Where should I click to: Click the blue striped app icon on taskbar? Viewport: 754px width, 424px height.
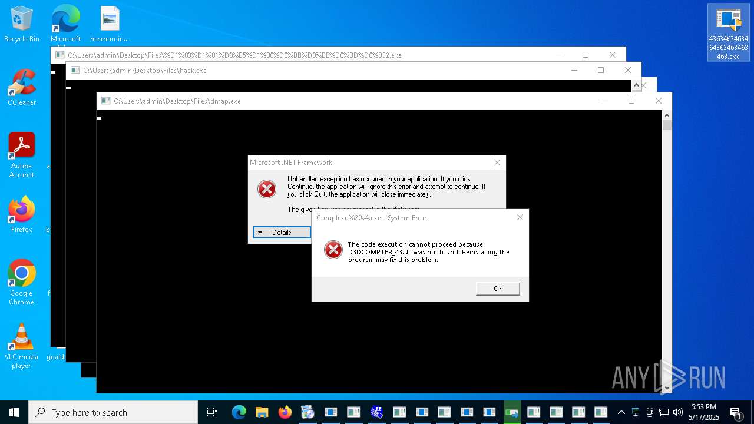coord(376,412)
